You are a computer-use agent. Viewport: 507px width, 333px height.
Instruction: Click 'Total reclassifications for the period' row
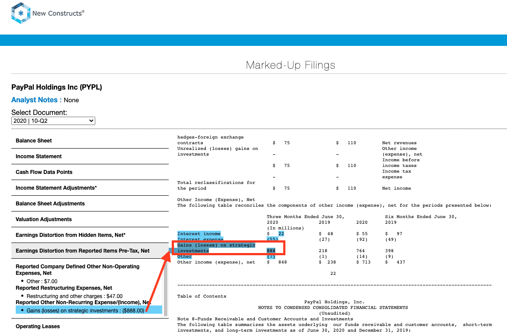pos(216,186)
